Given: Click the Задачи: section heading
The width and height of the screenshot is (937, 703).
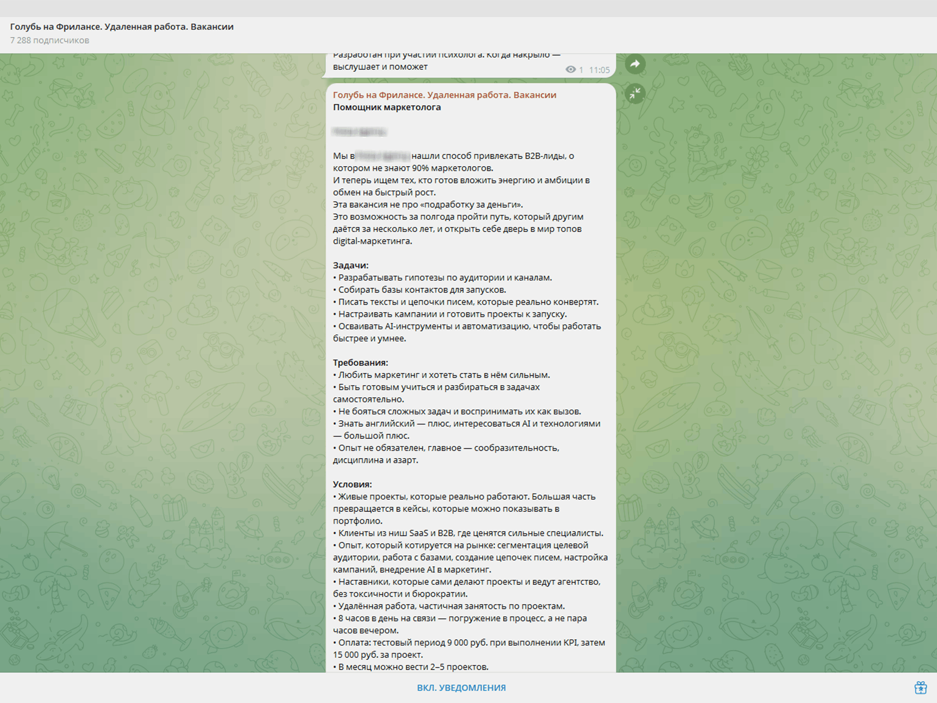Looking at the screenshot, I should [350, 265].
